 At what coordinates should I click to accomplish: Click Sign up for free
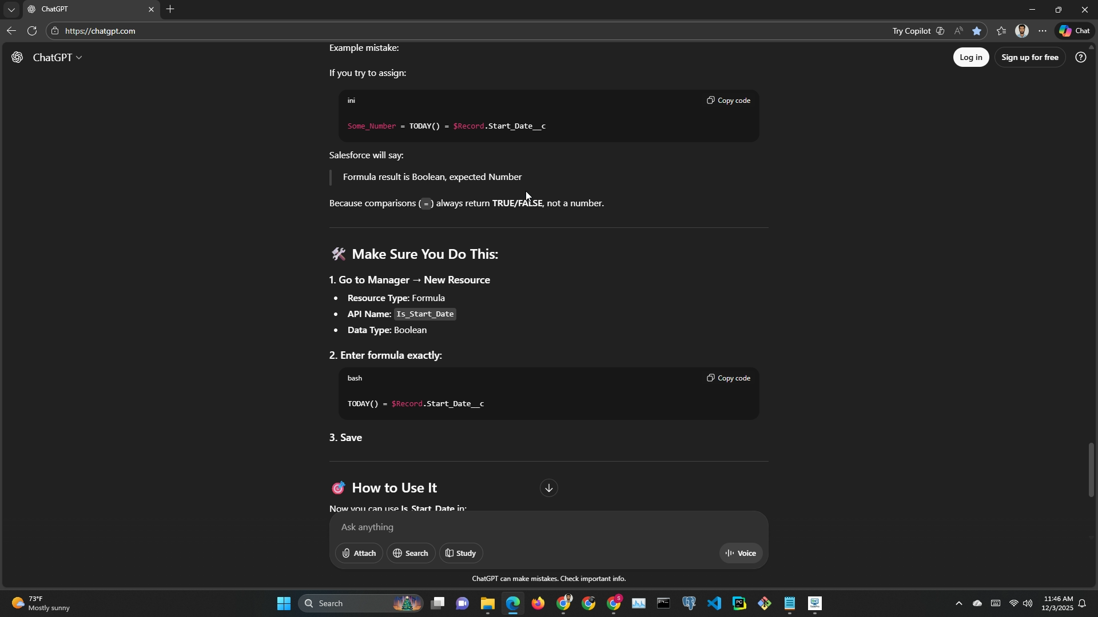pos(1029,57)
